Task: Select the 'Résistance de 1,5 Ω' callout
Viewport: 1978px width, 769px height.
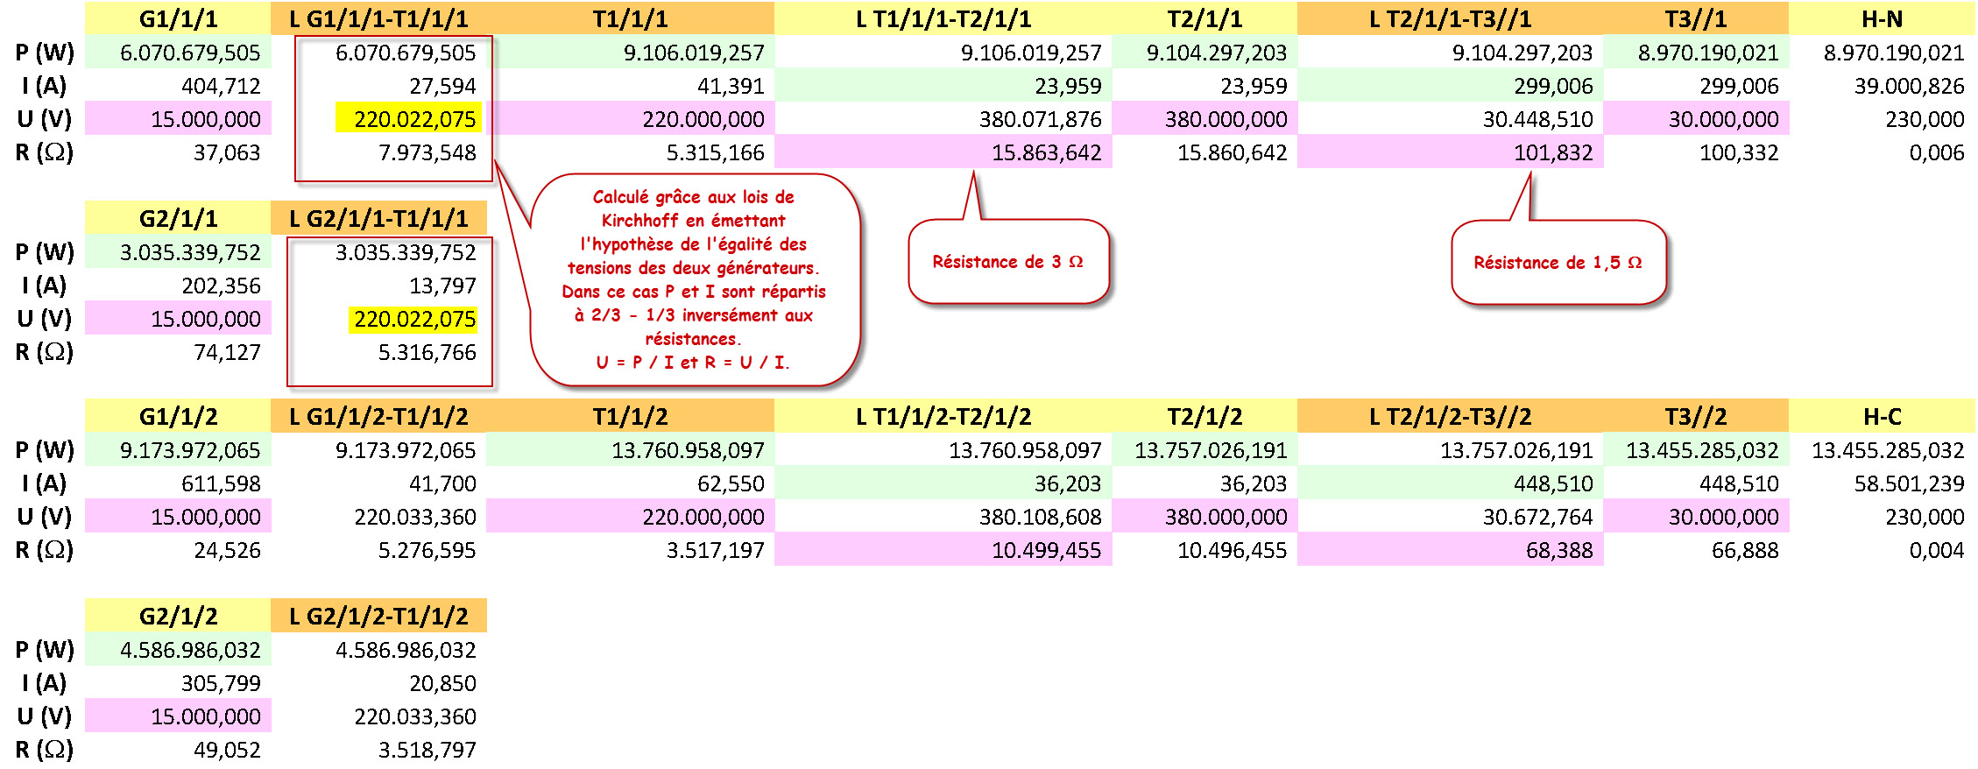Action: click(1557, 263)
